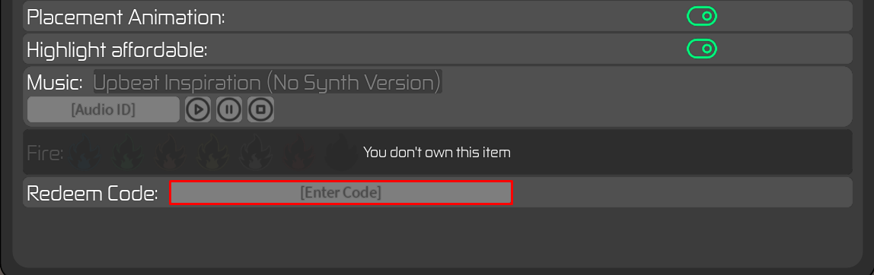Choose the yellow fire icon
The width and height of the screenshot is (874, 275).
(213, 153)
